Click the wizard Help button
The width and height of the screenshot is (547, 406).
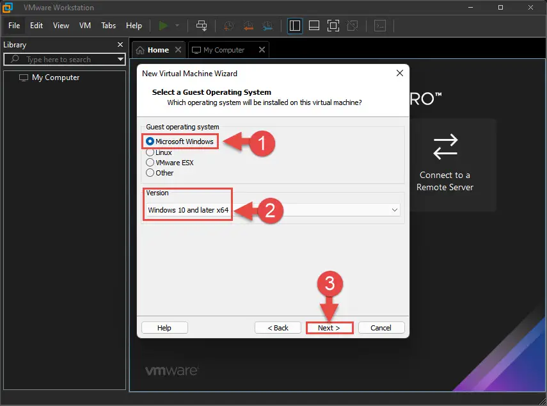[x=164, y=328]
